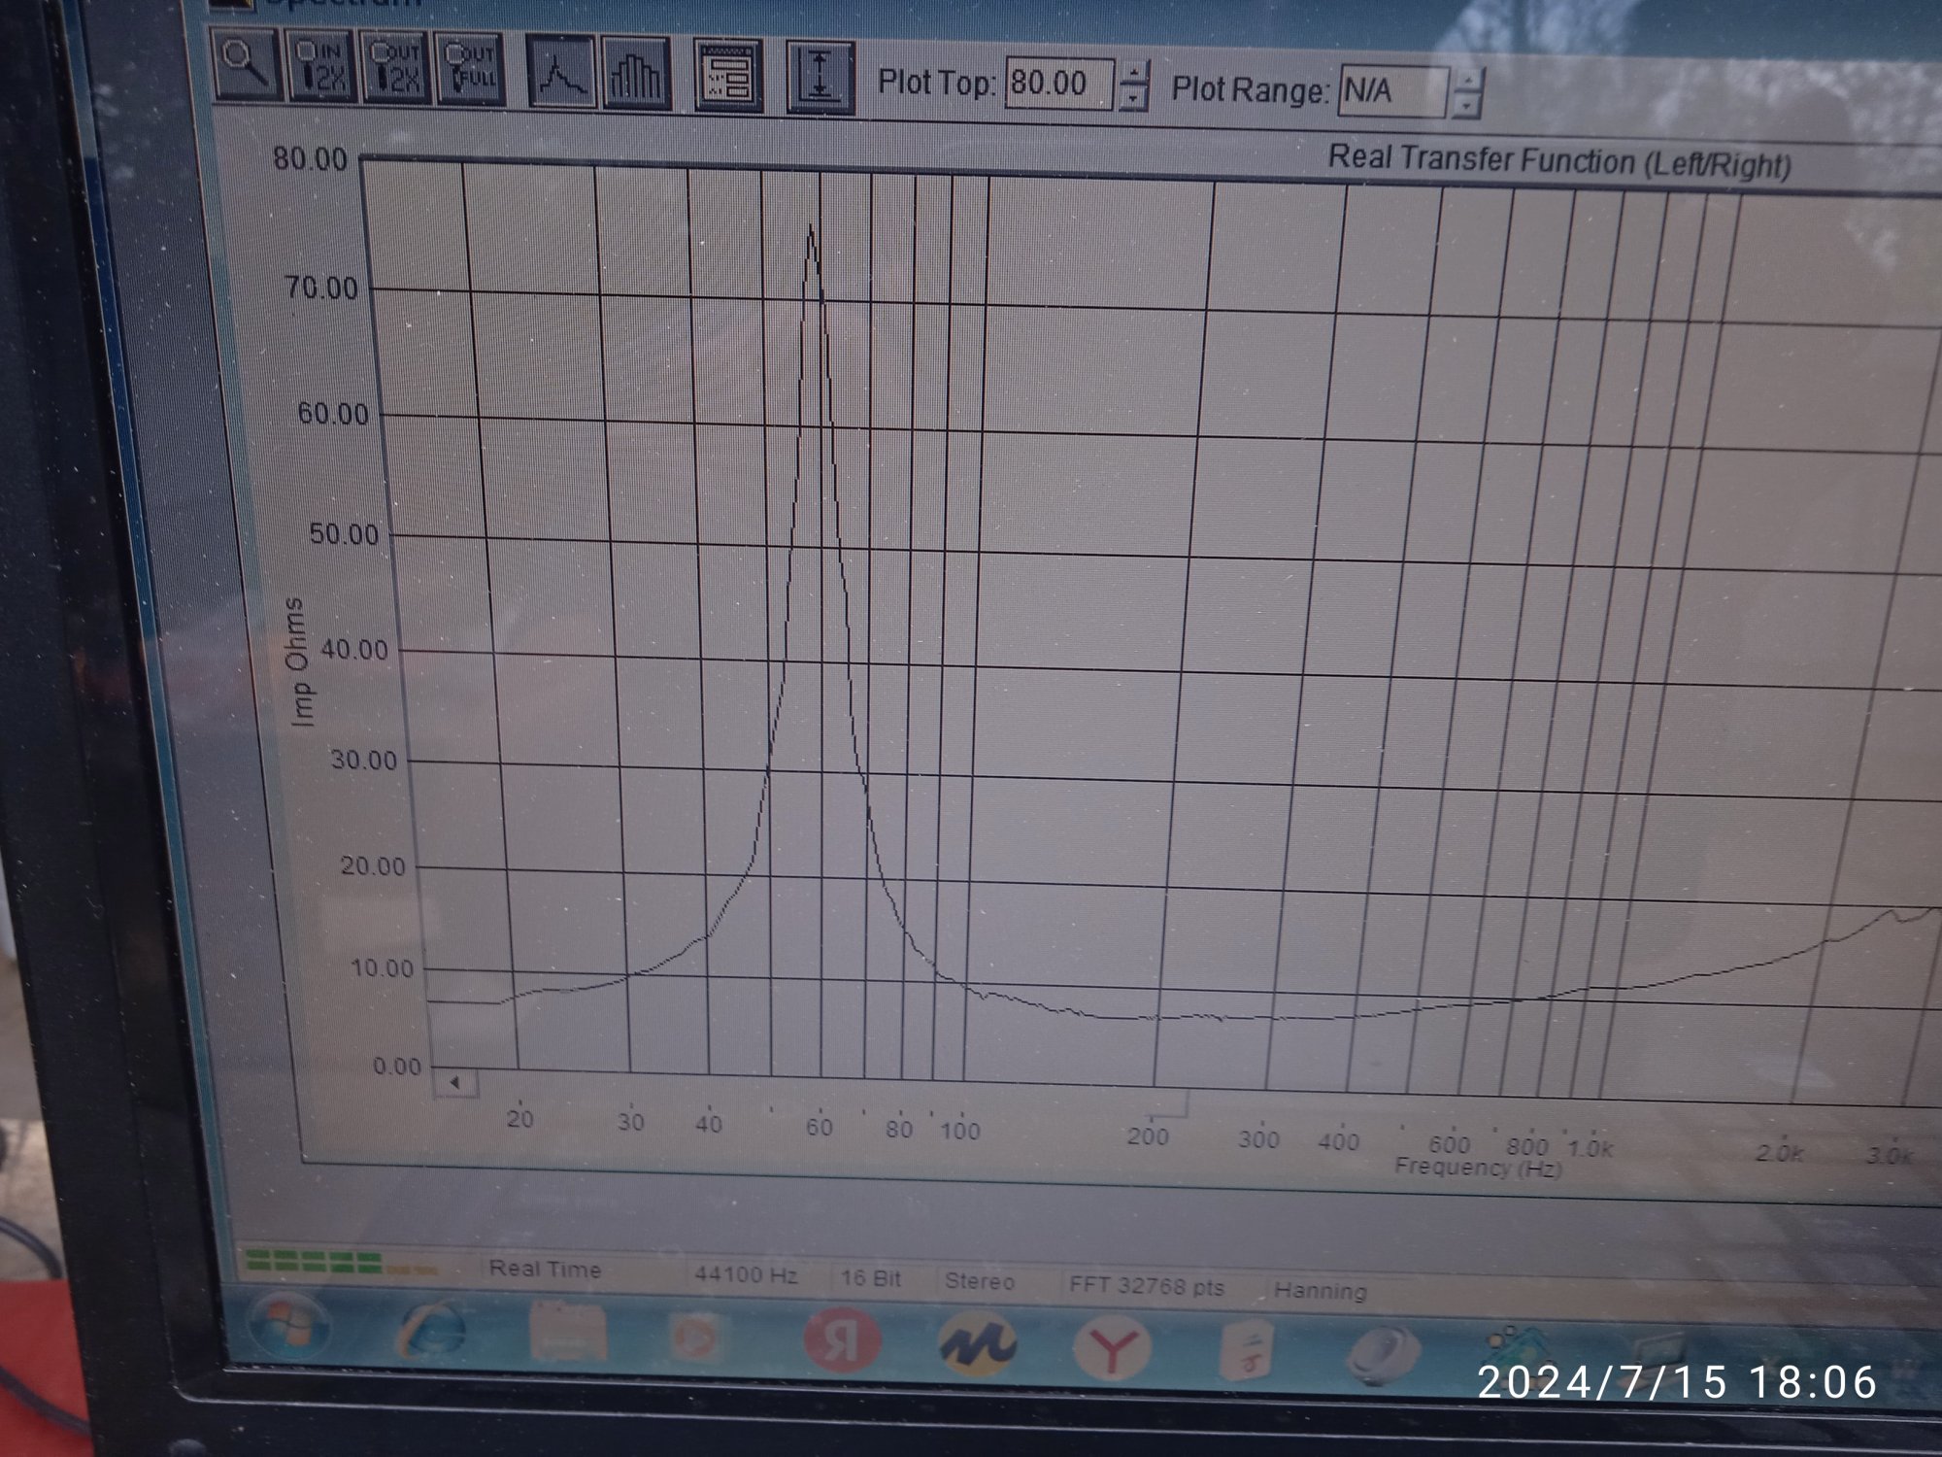The image size is (1942, 1457).
Task: Switch to line plot view
Action: point(561,72)
